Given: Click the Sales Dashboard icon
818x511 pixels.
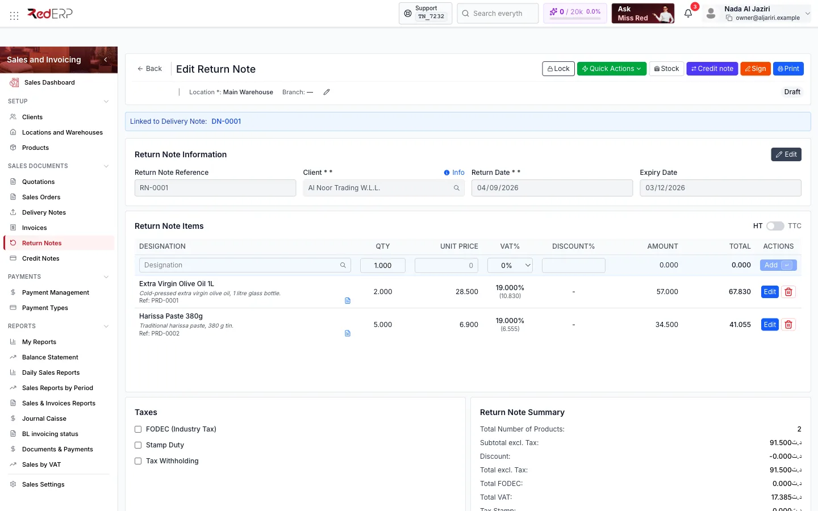Looking at the screenshot, I should point(14,82).
